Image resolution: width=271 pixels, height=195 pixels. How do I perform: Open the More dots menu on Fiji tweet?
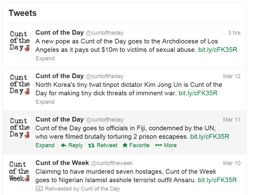(x=159, y=145)
